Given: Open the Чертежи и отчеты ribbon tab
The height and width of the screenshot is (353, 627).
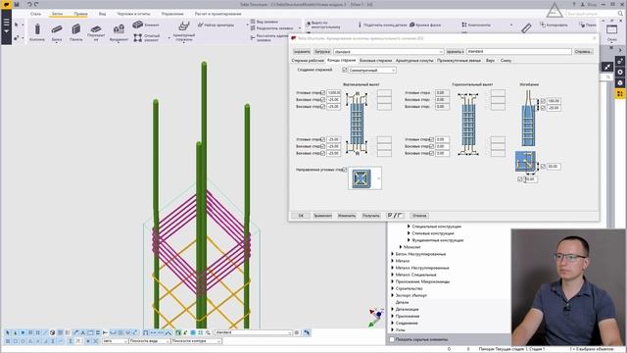Looking at the screenshot, I should point(133,14).
